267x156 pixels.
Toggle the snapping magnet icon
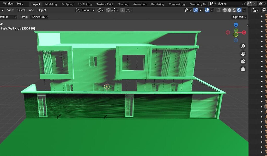tap(108, 10)
